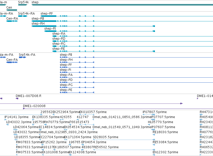Viewport: 213px width, 156px height.
Task: Click the shep-RA transcript label
Action: 59,34
